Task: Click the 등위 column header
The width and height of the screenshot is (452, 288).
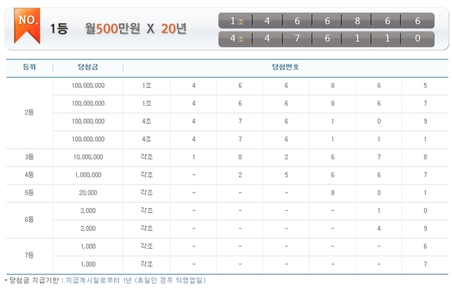Action: [29, 67]
